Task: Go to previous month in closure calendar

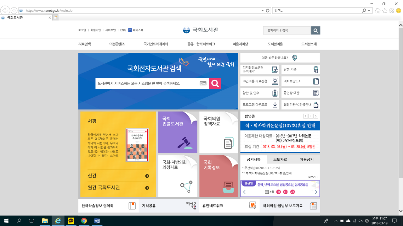Action: pos(244,192)
